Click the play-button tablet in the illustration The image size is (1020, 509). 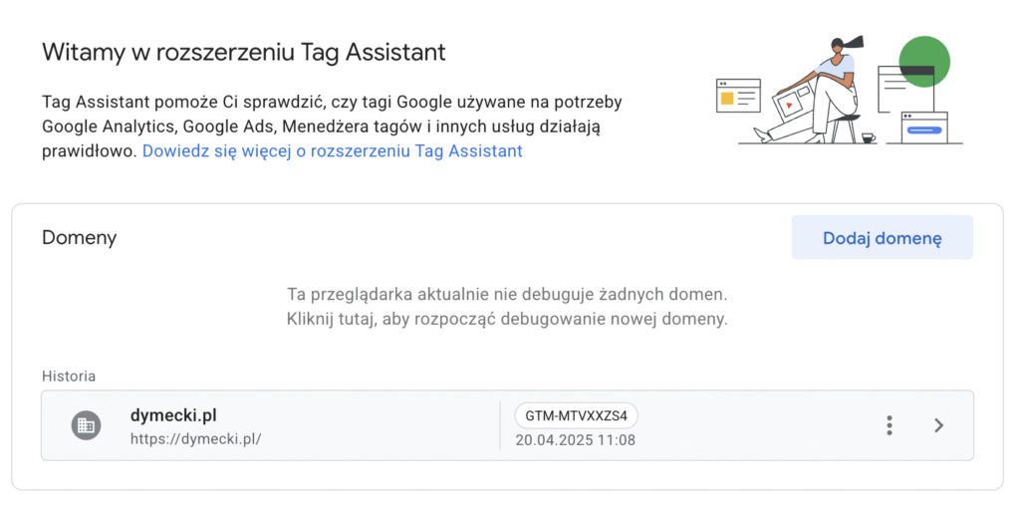click(x=791, y=105)
